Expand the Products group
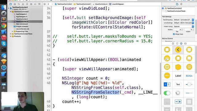 (x=10, y=36)
